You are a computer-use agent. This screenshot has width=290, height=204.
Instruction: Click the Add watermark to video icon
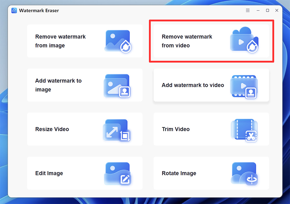tap(244, 87)
